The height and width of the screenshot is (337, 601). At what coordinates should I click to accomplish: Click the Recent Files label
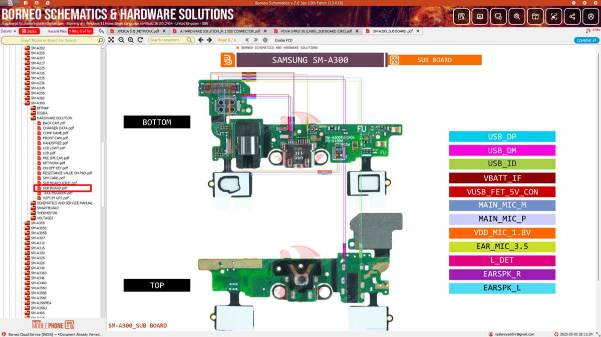coord(57,31)
